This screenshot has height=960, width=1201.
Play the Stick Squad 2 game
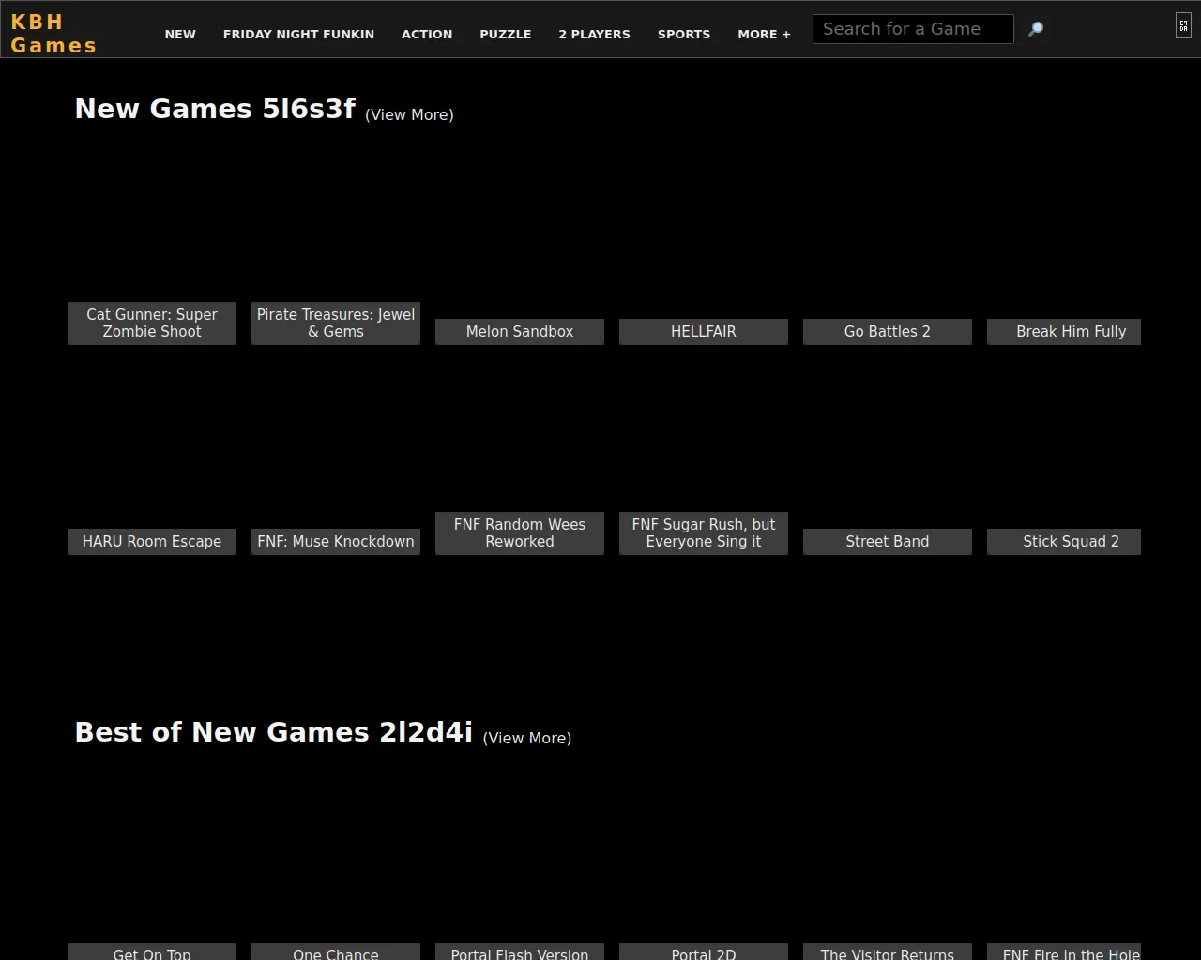tap(1071, 541)
